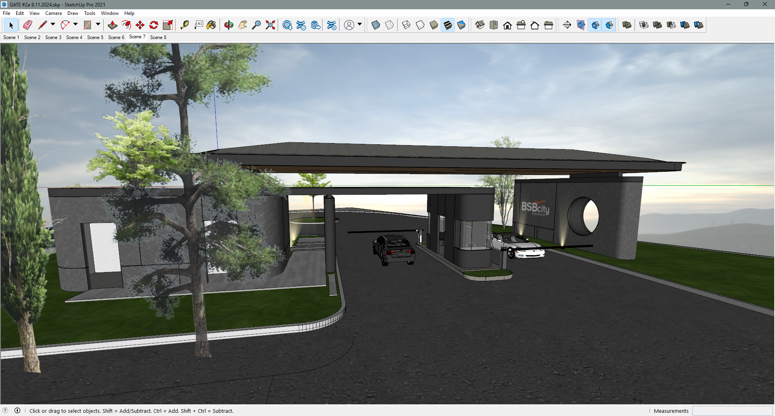The height and width of the screenshot is (416, 775).
Task: Choose the Text label tool
Action: pyautogui.click(x=199, y=25)
